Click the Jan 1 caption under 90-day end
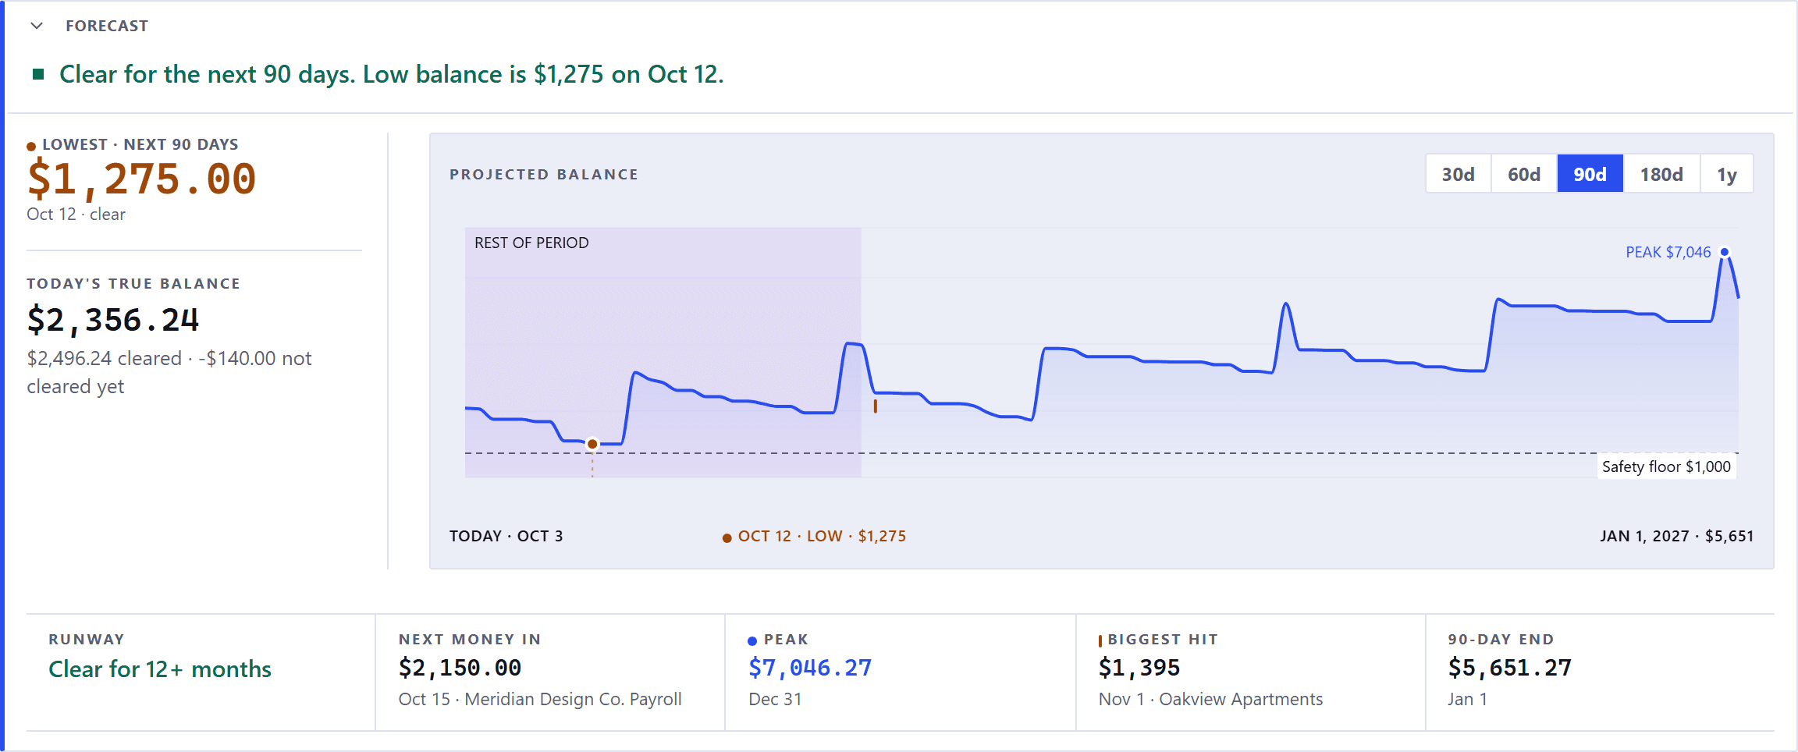The height and width of the screenshot is (752, 1798). pyautogui.click(x=1467, y=699)
